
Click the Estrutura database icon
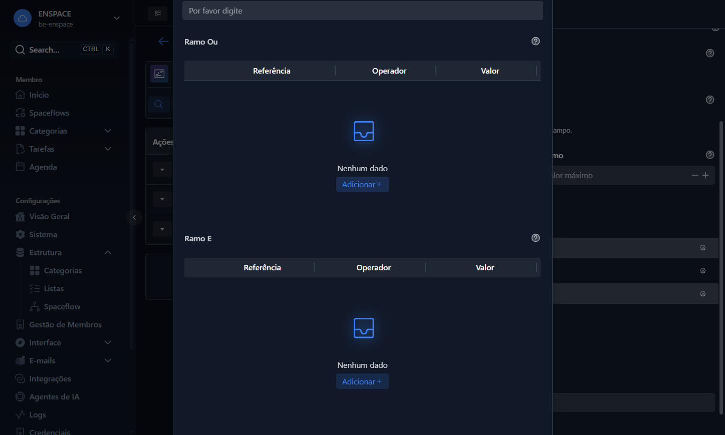click(x=20, y=253)
